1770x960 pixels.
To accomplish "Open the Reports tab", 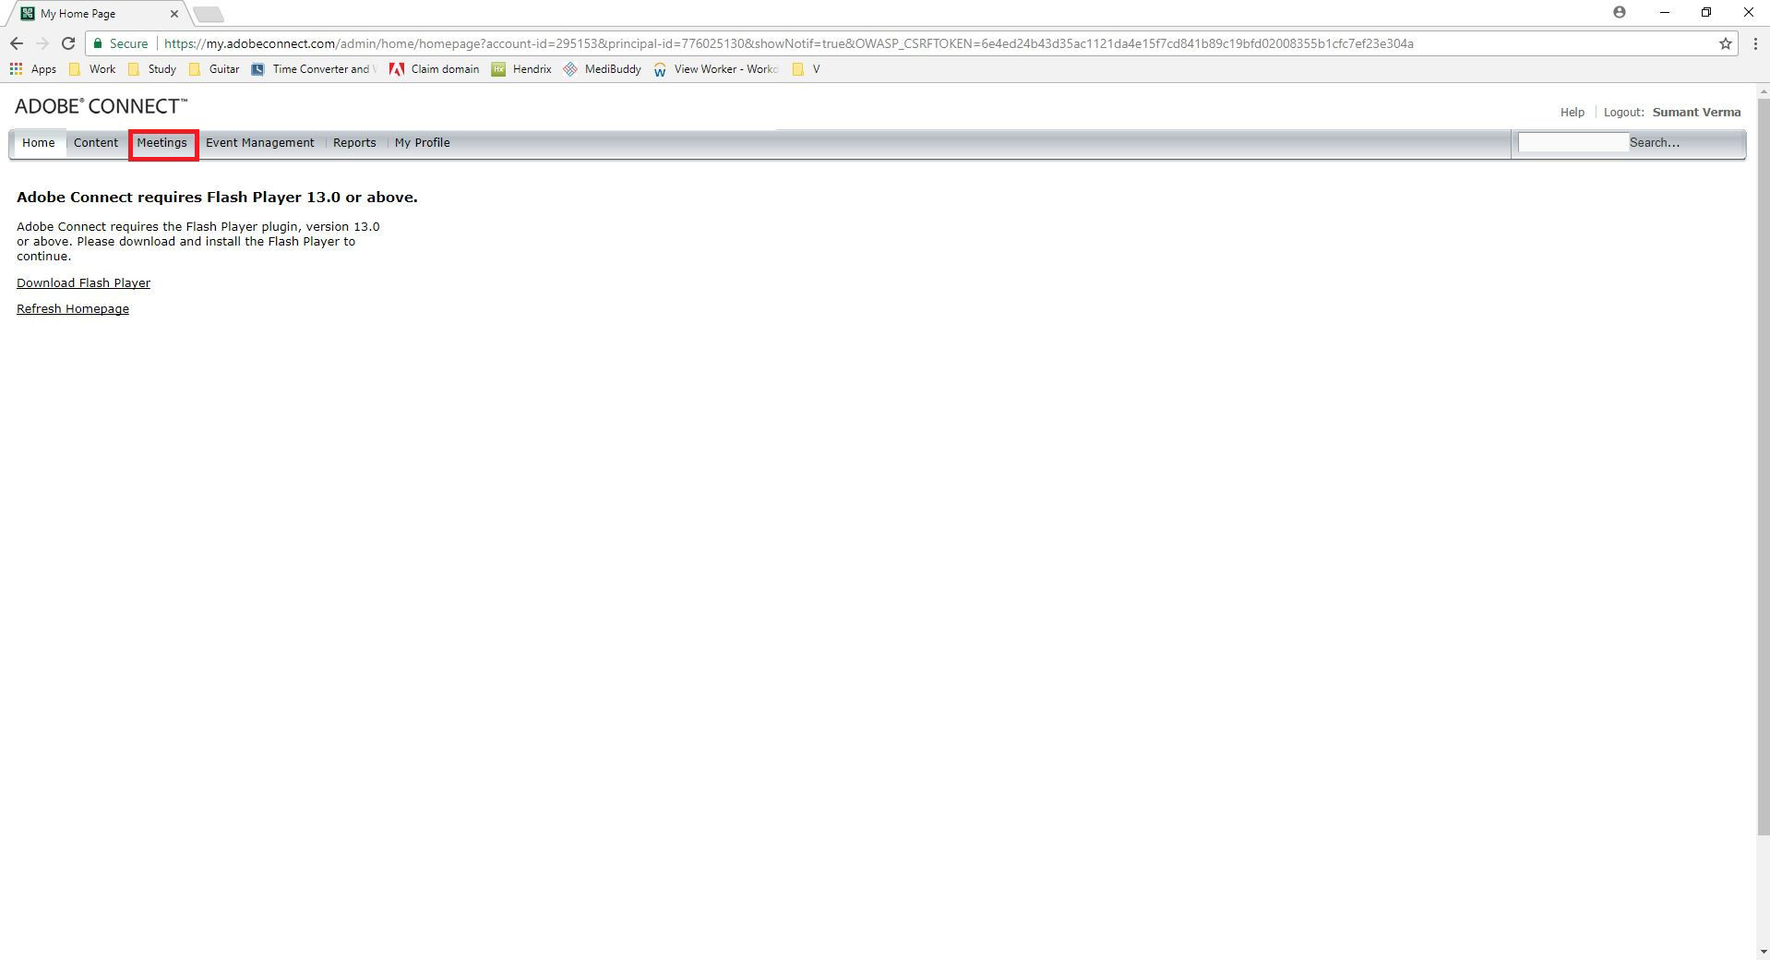I will [x=354, y=143].
